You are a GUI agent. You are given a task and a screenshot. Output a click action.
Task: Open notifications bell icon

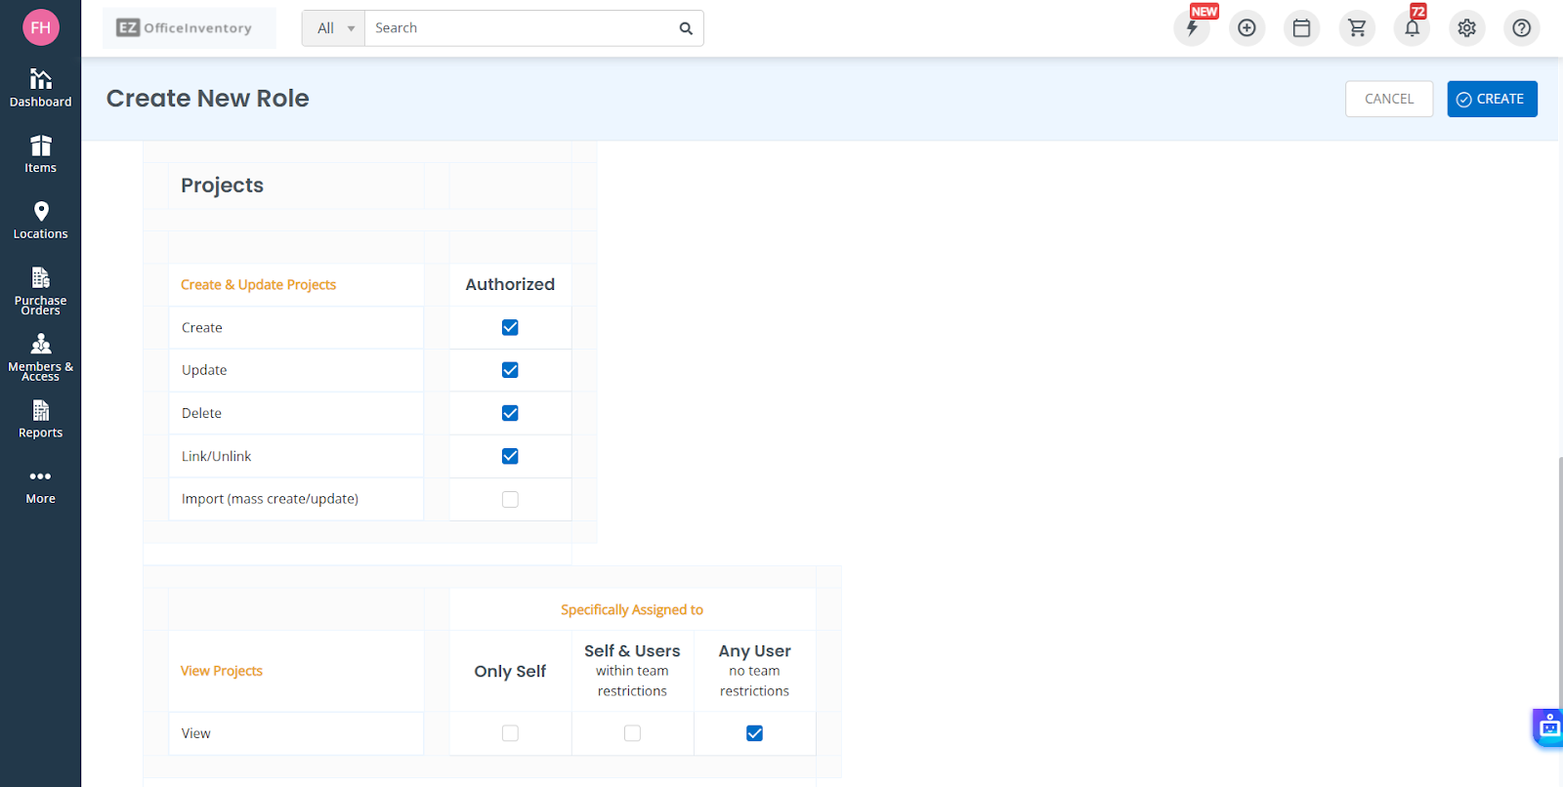tap(1412, 28)
